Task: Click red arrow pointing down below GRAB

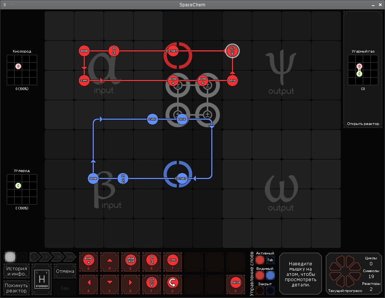Action: coord(84,68)
